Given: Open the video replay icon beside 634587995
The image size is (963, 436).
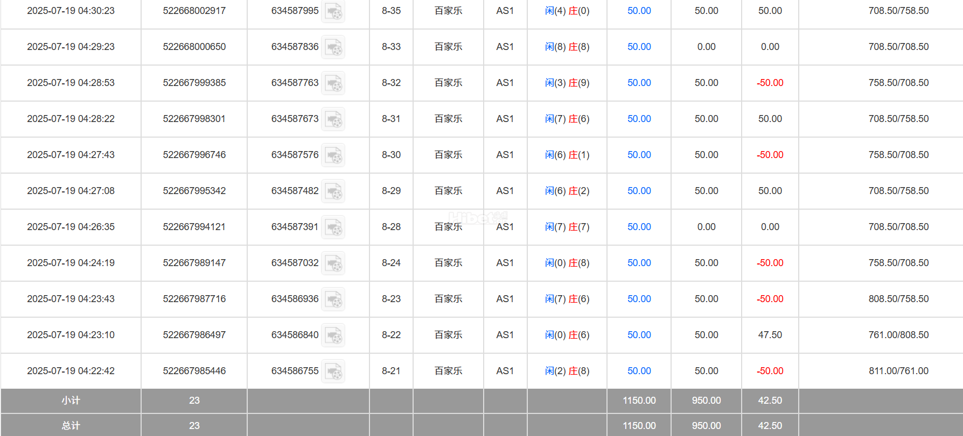Looking at the screenshot, I should point(333,11).
